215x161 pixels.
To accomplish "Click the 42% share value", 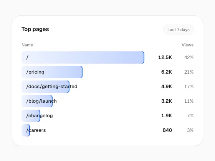I will [189, 58].
